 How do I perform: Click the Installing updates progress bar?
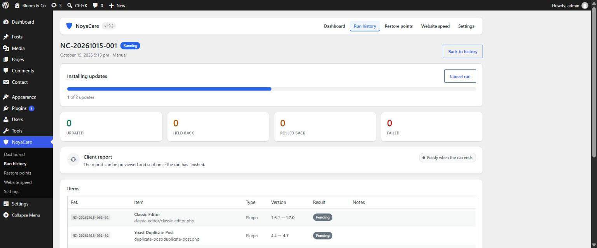pyautogui.click(x=271, y=89)
